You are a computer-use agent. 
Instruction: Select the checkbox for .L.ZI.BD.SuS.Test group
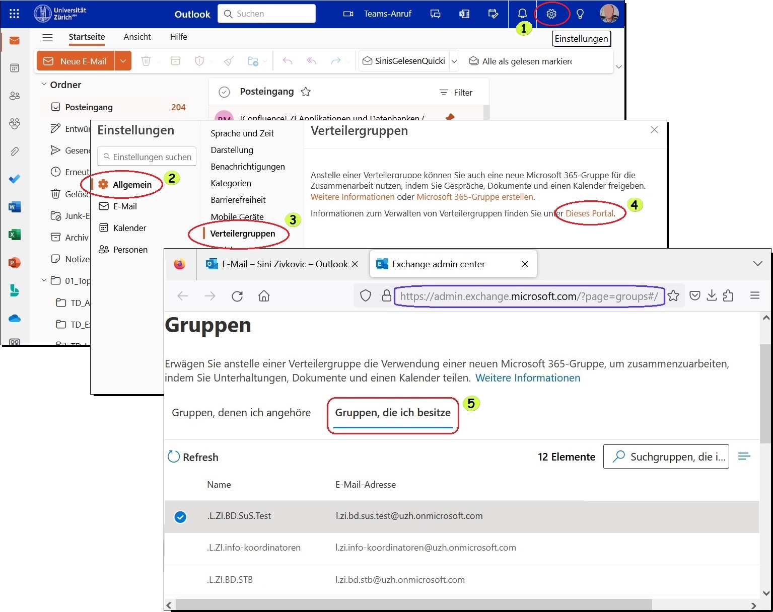point(180,516)
